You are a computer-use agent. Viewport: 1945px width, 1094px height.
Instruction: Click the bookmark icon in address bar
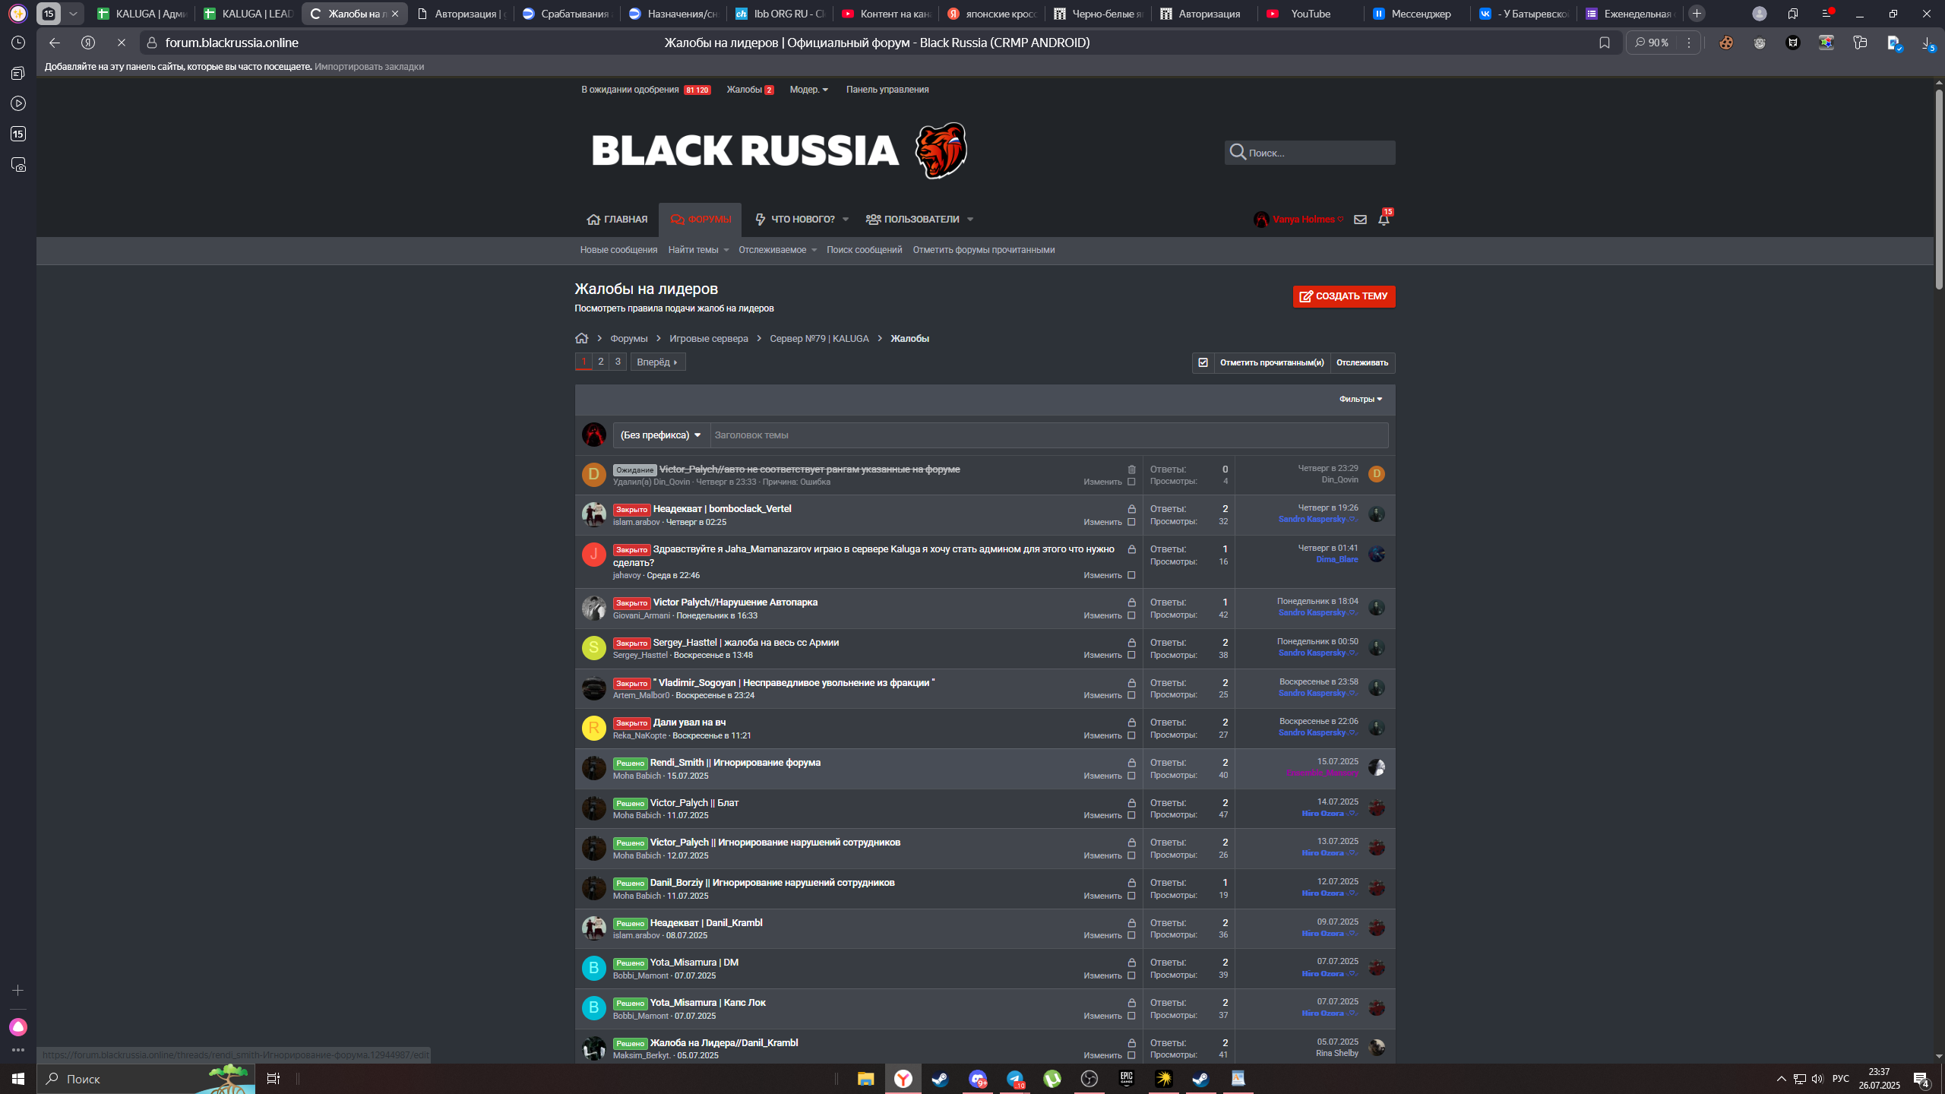(x=1604, y=43)
